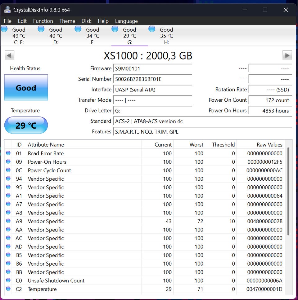Open the Disk menu
This screenshot has width=298, height=300.
(86, 21)
